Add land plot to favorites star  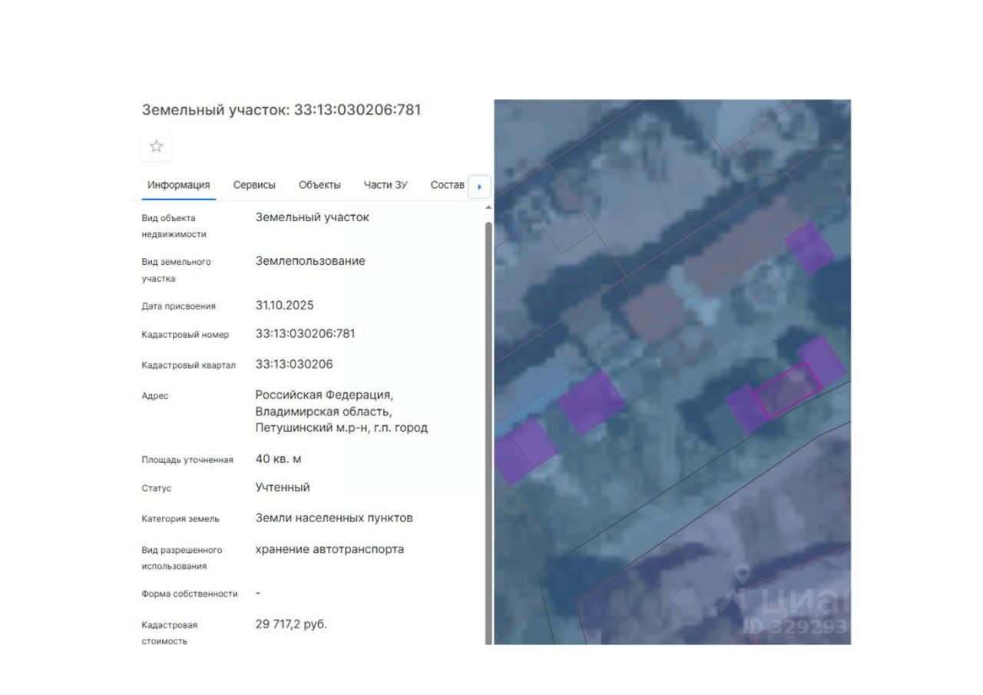point(156,146)
